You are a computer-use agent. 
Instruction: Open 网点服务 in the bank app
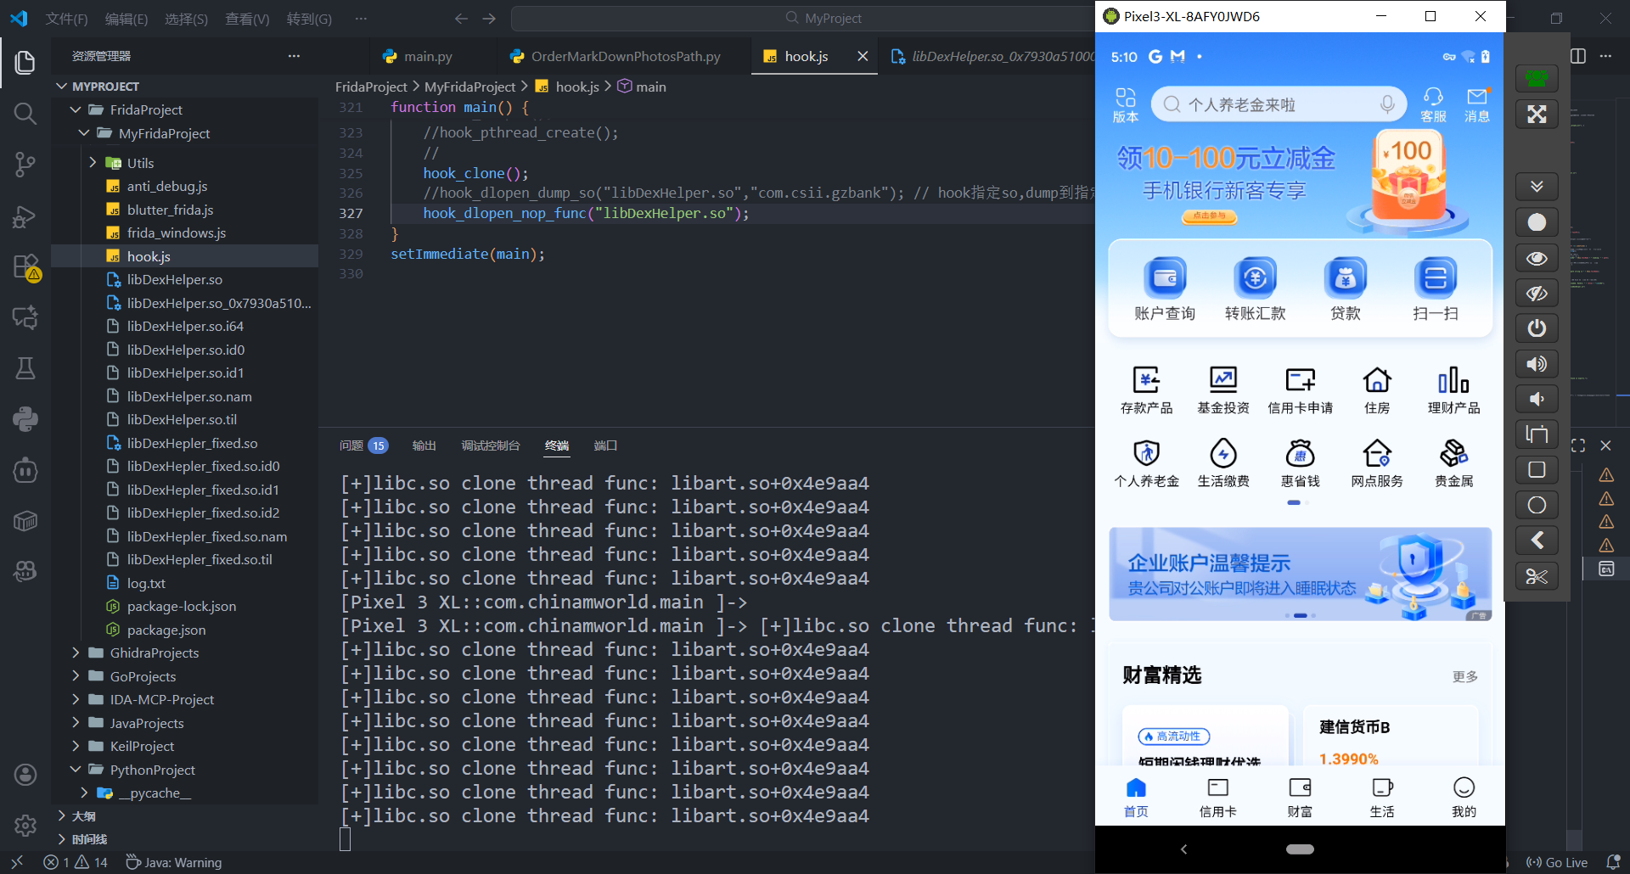click(1377, 463)
